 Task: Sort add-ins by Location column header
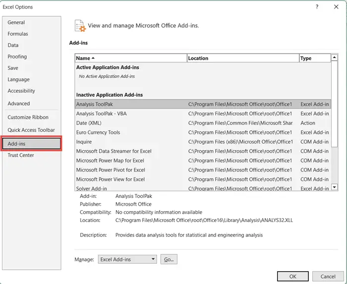pyautogui.click(x=243, y=58)
